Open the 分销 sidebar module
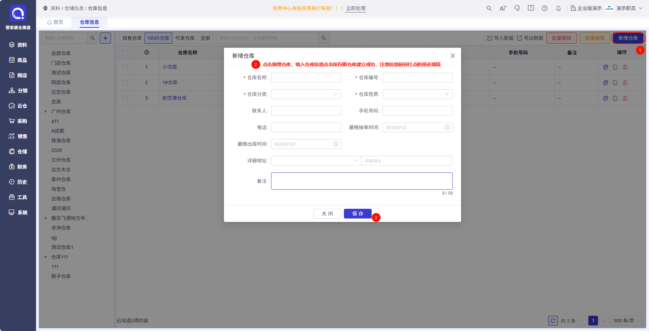 point(18,90)
